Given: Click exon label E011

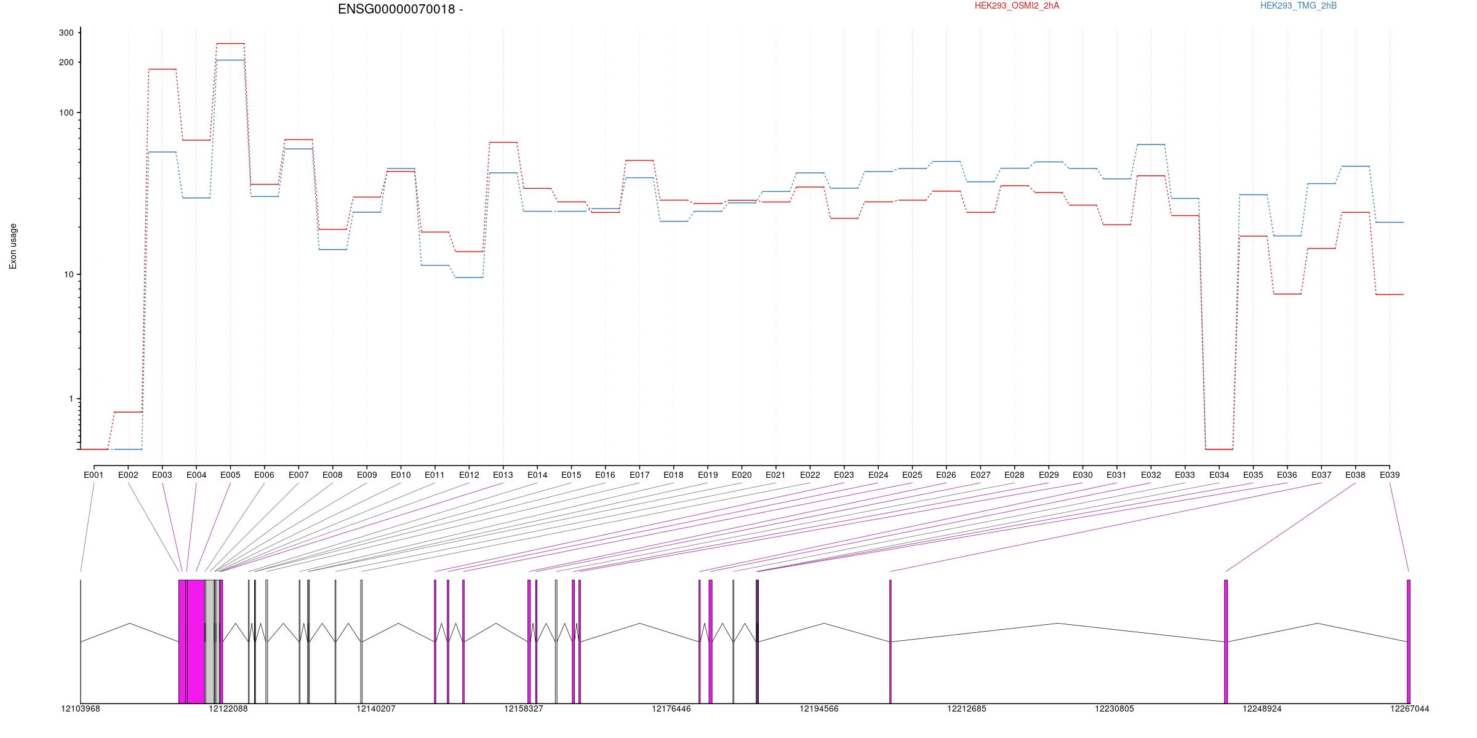Looking at the screenshot, I should (x=434, y=475).
